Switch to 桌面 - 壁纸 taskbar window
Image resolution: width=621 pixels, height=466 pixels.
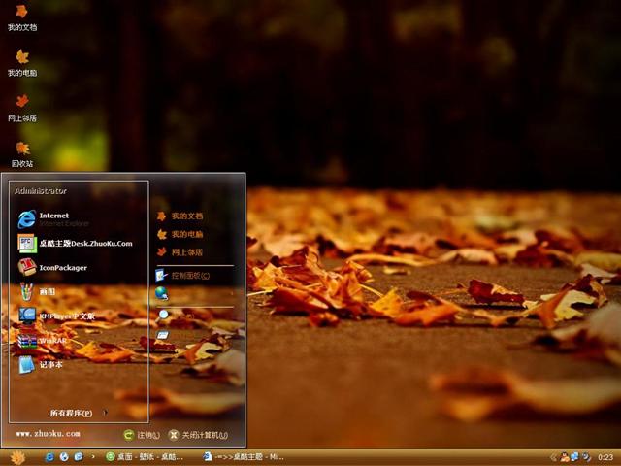point(144,456)
